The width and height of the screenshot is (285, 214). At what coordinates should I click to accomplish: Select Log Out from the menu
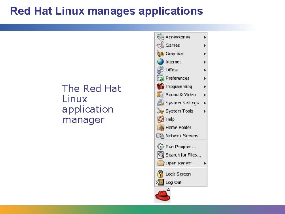coord(181,182)
